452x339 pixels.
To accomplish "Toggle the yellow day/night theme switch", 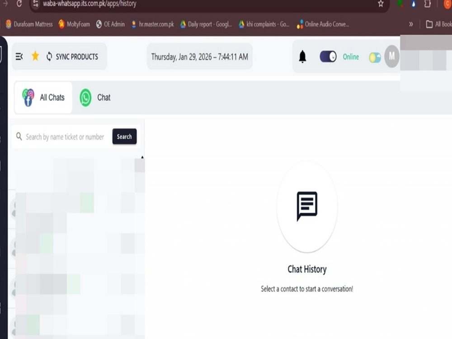I will pyautogui.click(x=375, y=57).
